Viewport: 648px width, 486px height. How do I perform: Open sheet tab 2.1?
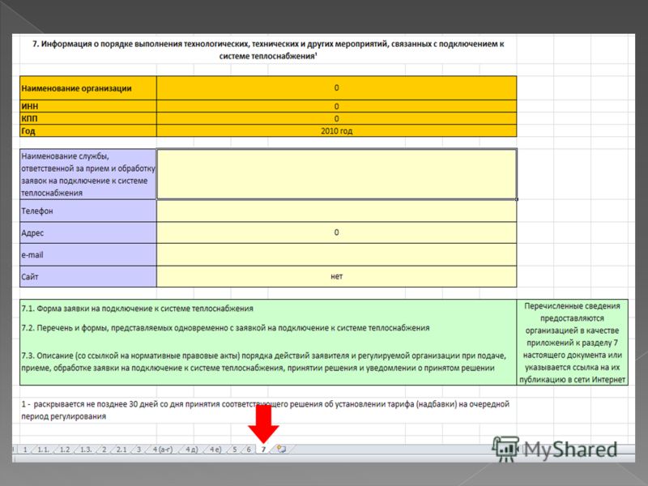click(x=121, y=450)
